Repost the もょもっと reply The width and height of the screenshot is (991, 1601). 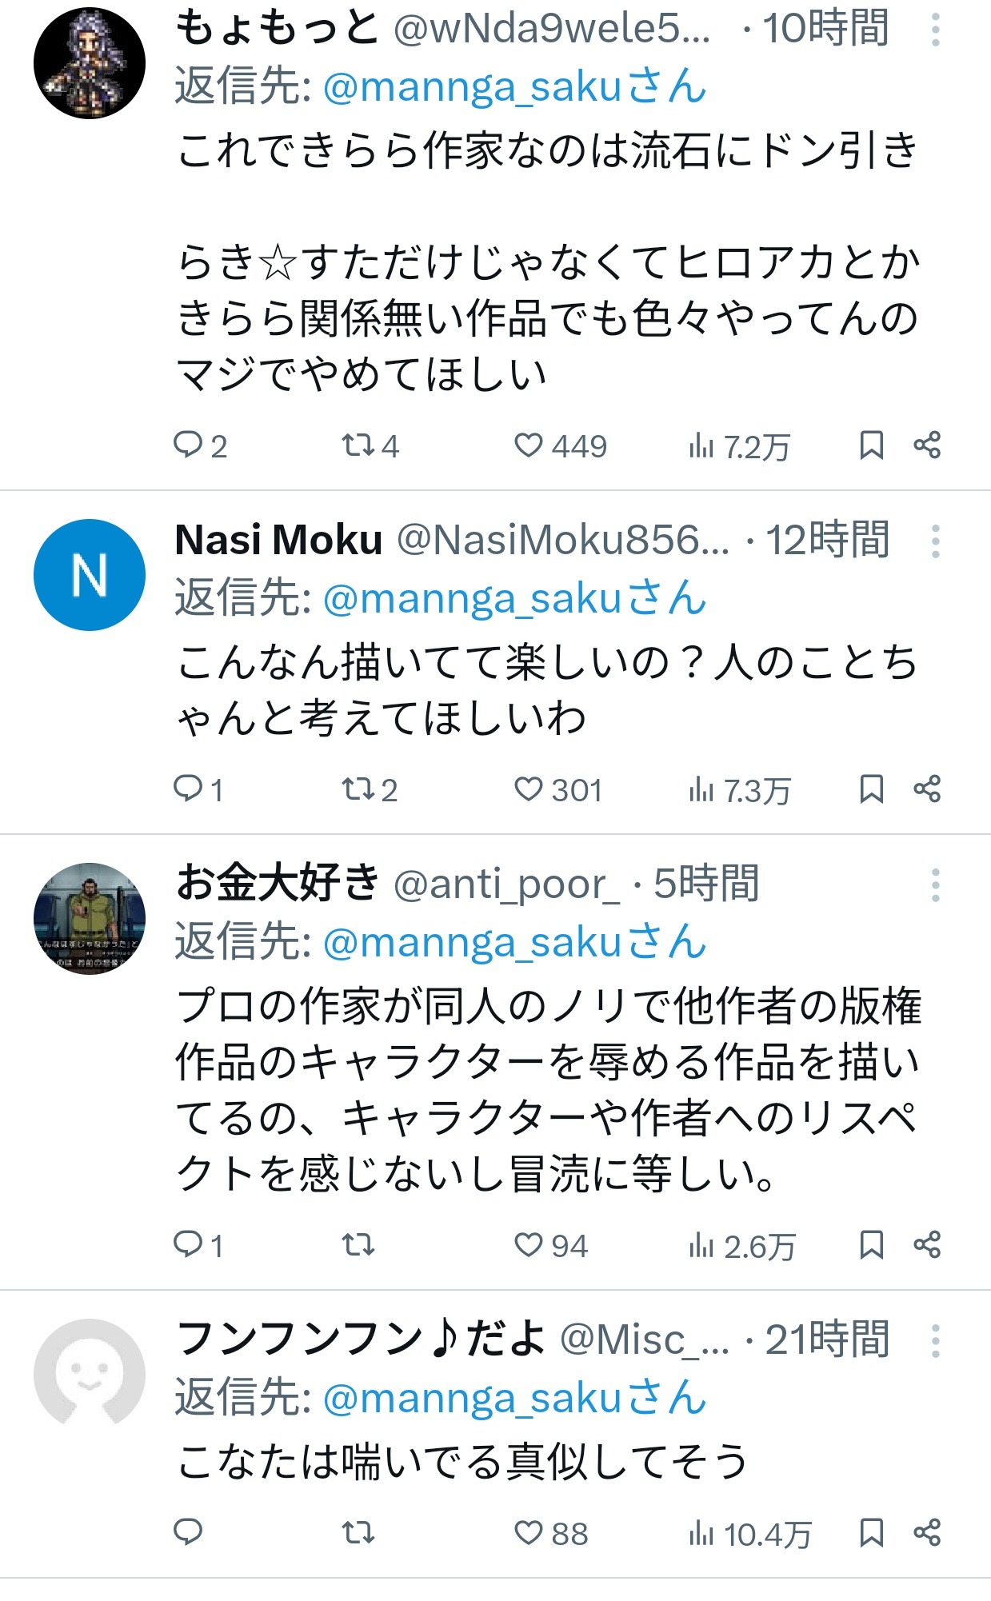[x=357, y=445]
